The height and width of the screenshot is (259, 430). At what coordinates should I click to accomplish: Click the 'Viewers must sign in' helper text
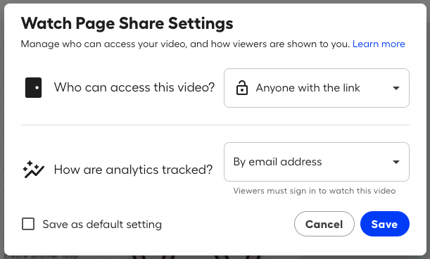pyautogui.click(x=315, y=191)
